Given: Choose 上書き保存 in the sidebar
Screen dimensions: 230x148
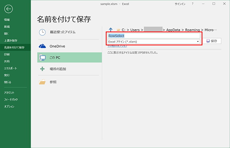Looking at the screenshot, I should [x=11, y=40].
